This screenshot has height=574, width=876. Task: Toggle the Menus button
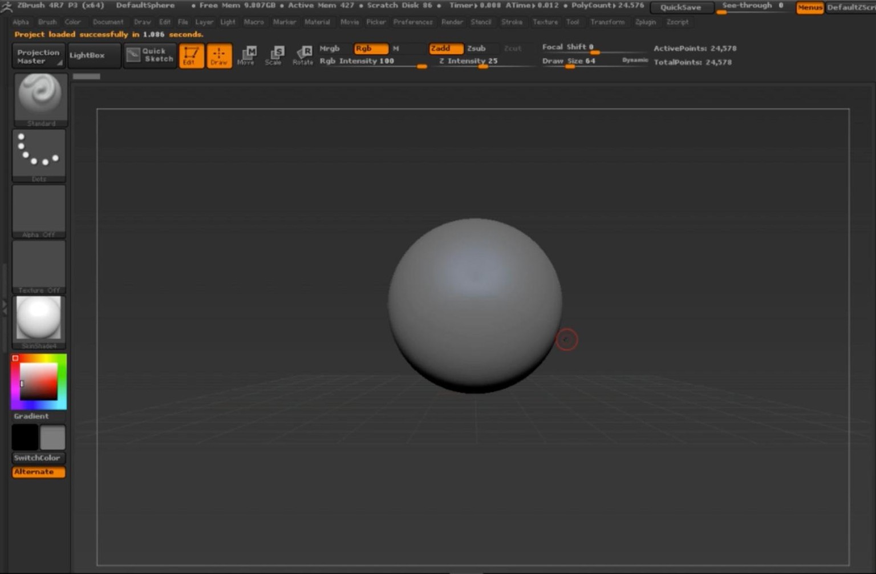point(810,7)
